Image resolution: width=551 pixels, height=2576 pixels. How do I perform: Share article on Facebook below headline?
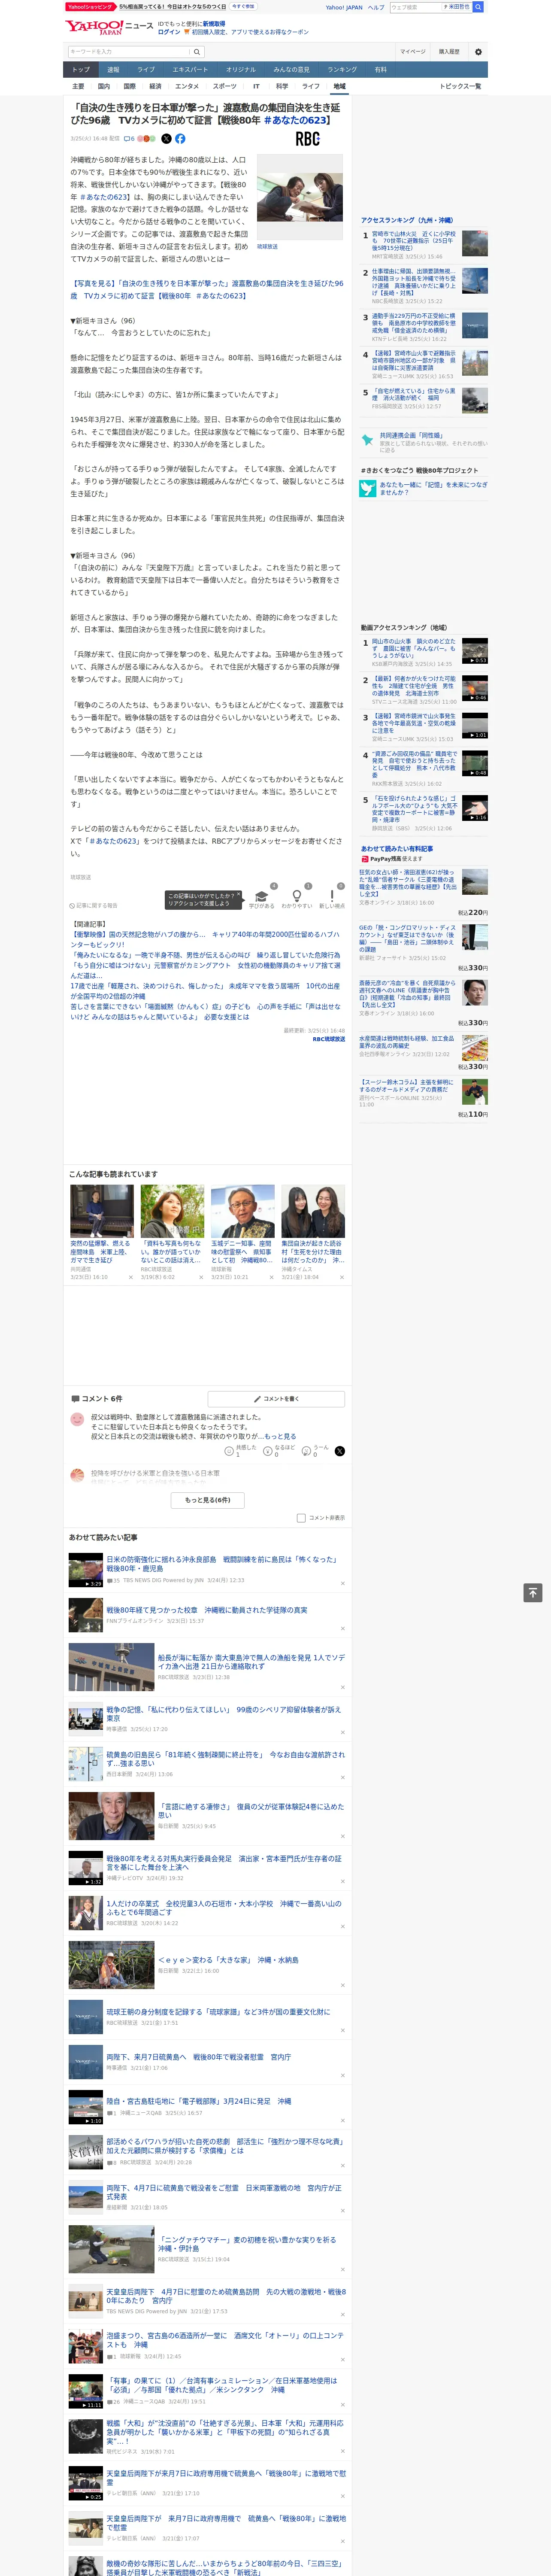click(x=180, y=139)
